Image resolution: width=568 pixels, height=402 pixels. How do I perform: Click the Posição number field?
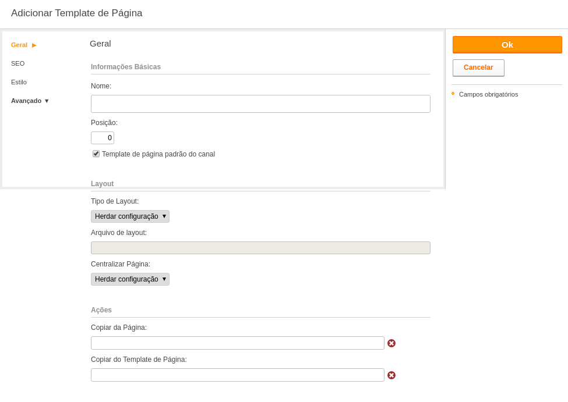pyautogui.click(x=103, y=138)
